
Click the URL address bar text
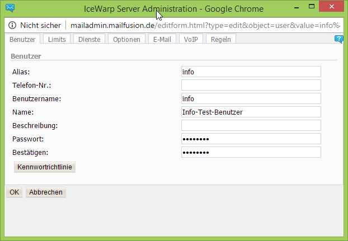[x=205, y=26]
